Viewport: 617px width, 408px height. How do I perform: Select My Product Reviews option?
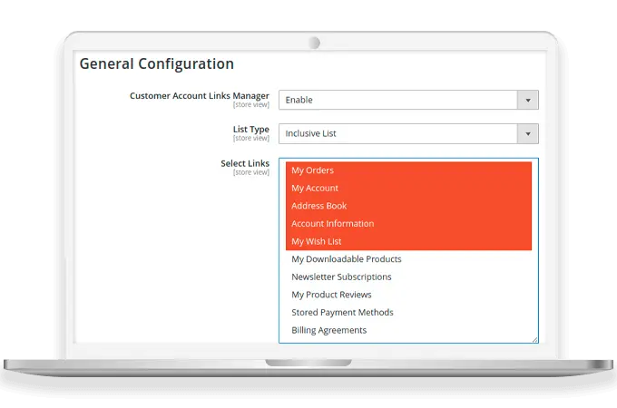(331, 295)
